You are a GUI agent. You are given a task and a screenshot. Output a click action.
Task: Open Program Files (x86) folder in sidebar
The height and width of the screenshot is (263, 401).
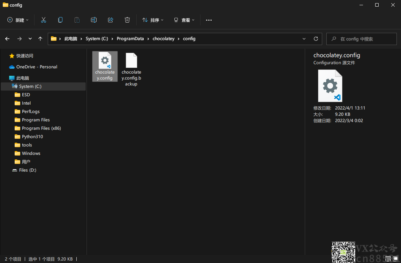38,128
